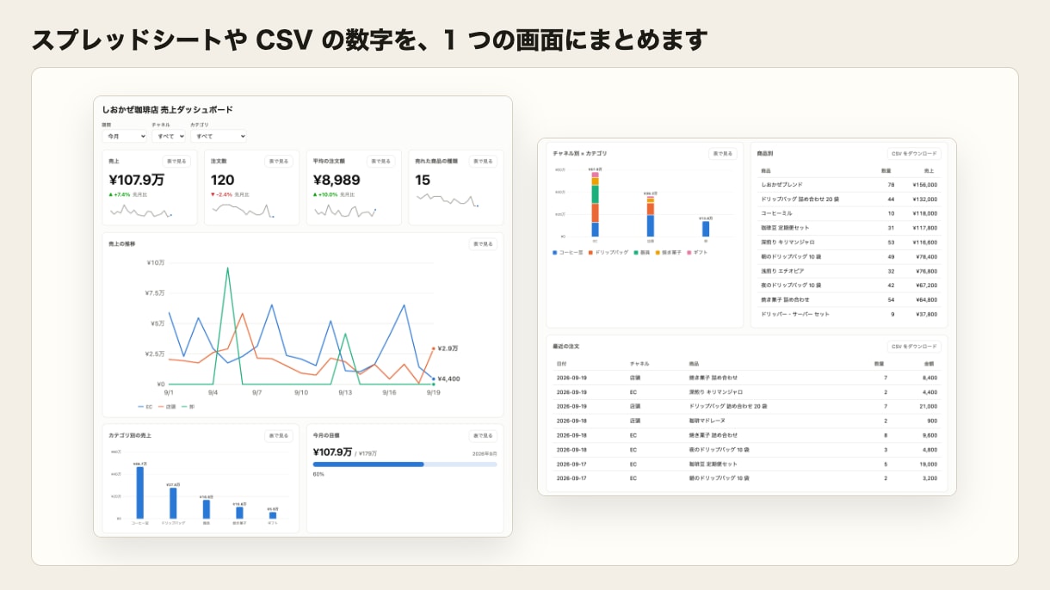Open the 期間 dropdown showing 今月
This screenshot has height=590, width=1050.
[125, 136]
